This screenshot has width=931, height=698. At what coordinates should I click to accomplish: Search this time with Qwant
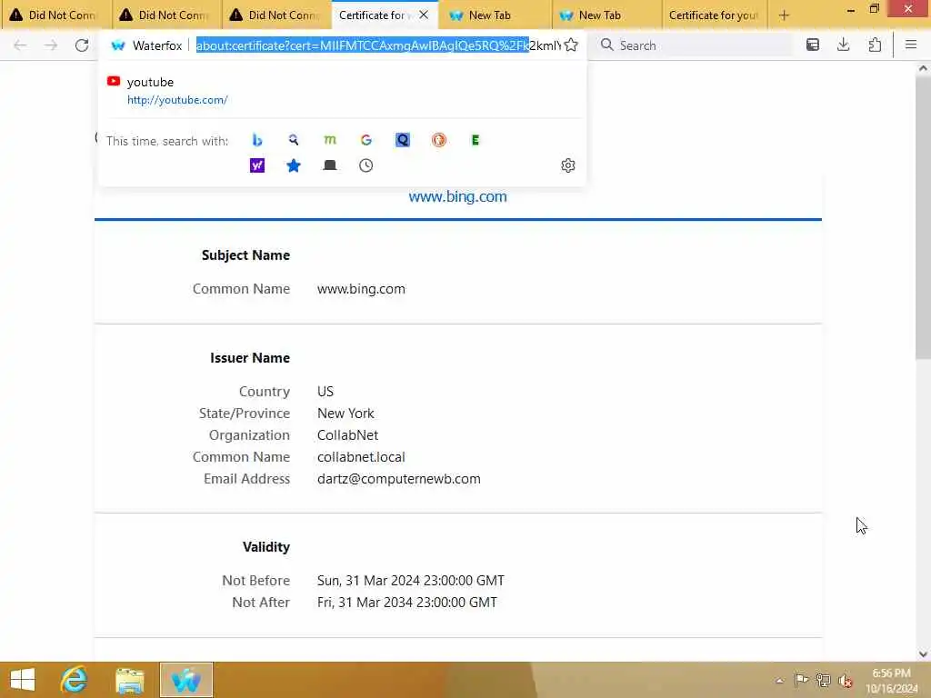403,140
